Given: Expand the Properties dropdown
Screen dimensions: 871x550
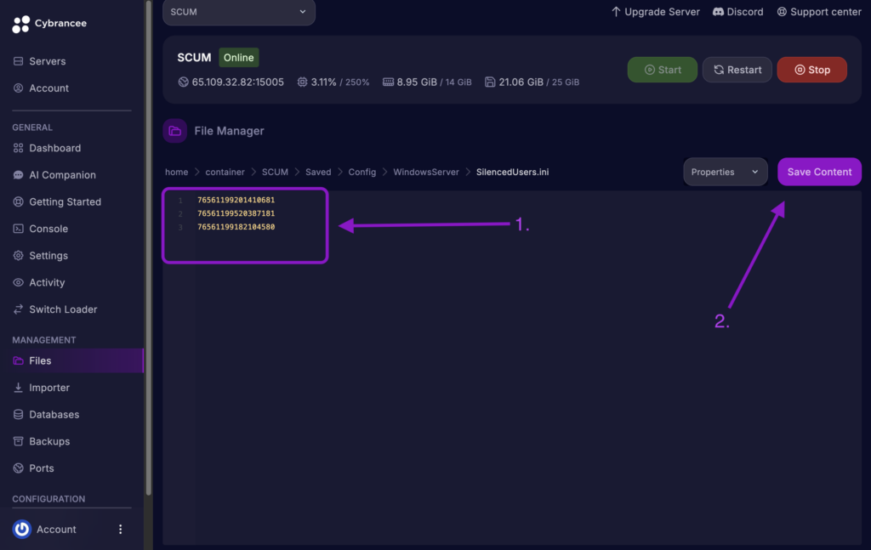Looking at the screenshot, I should pos(725,171).
